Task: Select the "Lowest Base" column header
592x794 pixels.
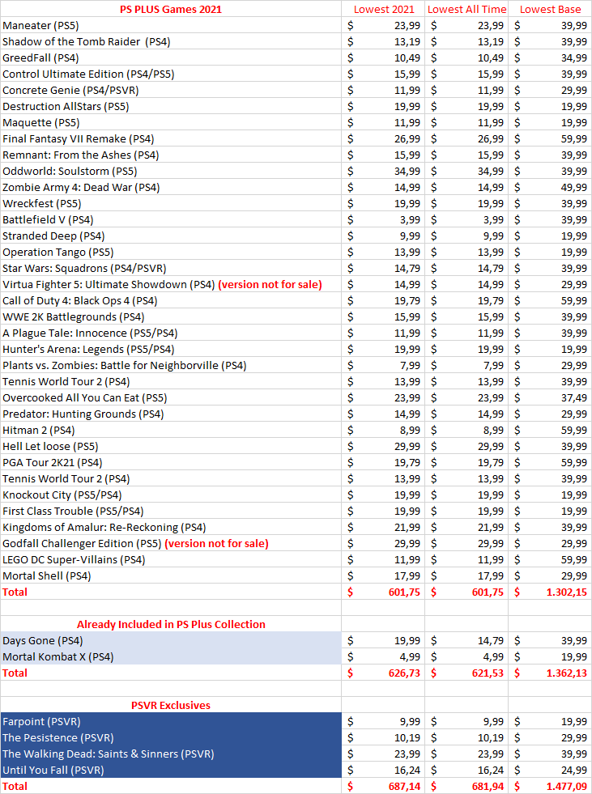Action: click(x=551, y=9)
